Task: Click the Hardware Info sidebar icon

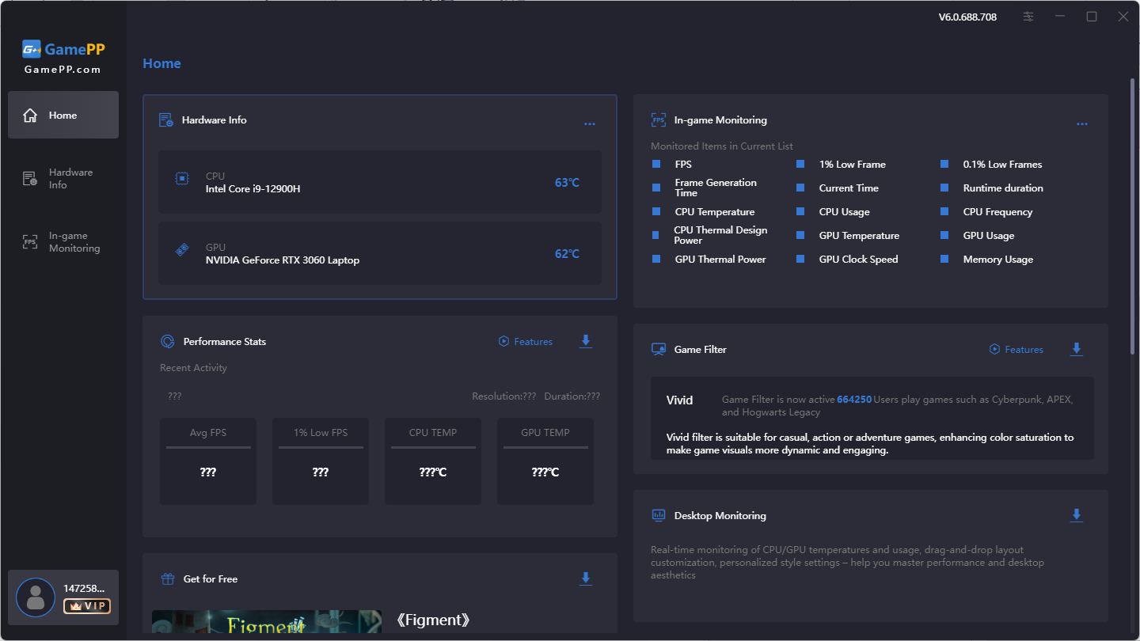Action: 30,179
